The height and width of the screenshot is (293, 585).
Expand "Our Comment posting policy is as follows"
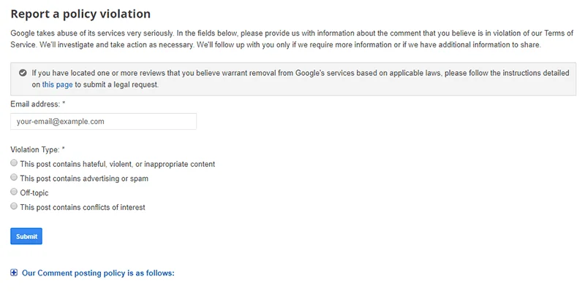[98, 273]
